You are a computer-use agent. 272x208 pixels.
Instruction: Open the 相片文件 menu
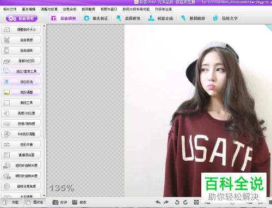(x=10, y=9)
